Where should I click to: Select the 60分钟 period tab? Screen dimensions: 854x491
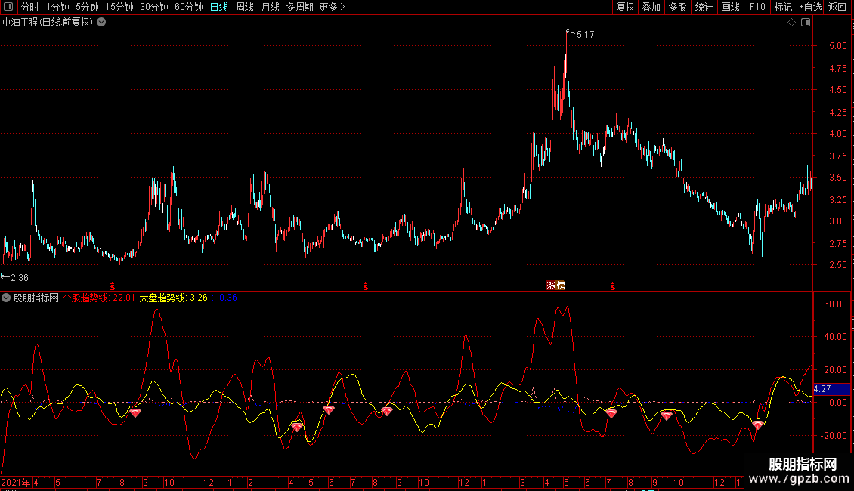[189, 7]
